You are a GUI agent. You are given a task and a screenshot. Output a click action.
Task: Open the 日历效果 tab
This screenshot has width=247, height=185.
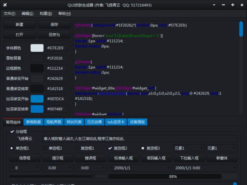(94, 122)
